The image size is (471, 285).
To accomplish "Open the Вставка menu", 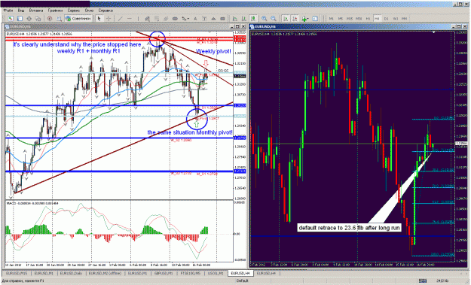I will (x=36, y=11).
